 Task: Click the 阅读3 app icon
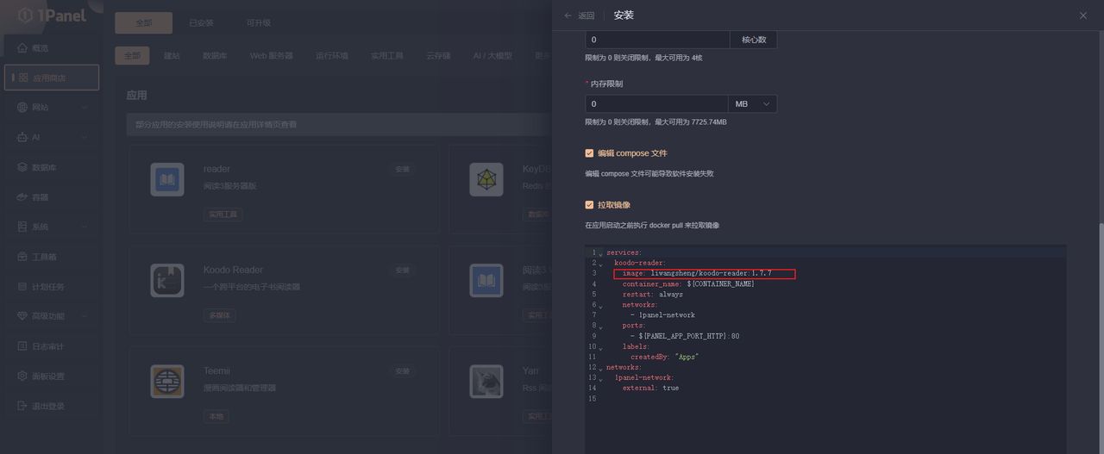click(x=486, y=280)
